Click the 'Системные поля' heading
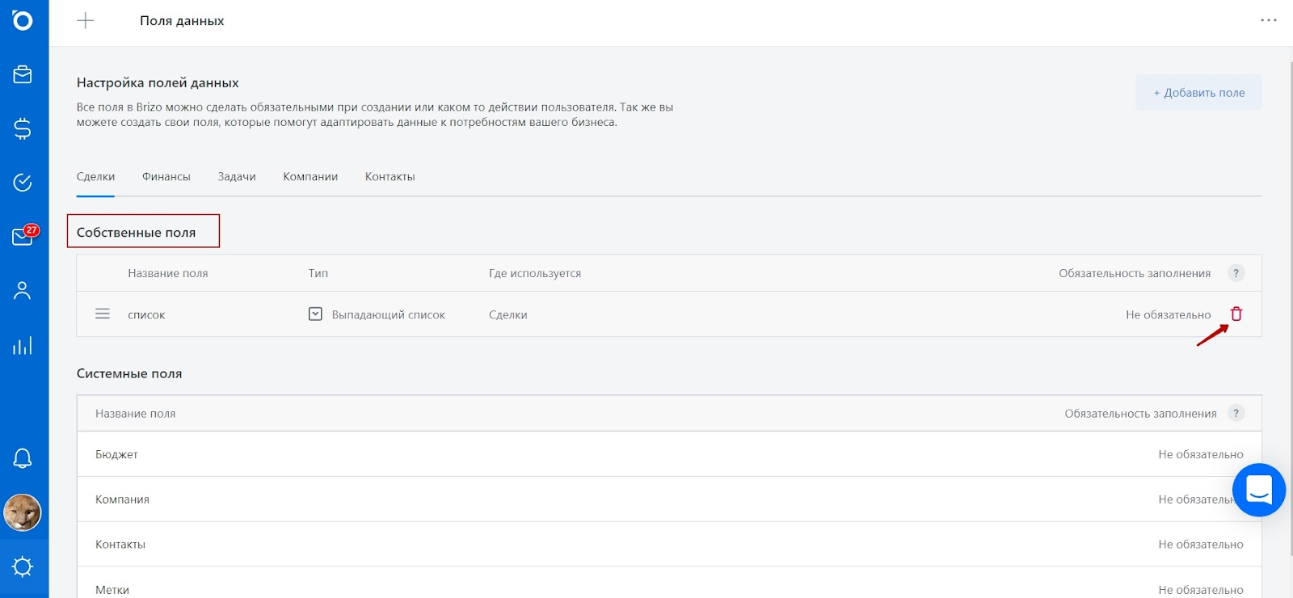The image size is (1293, 598). tap(129, 373)
